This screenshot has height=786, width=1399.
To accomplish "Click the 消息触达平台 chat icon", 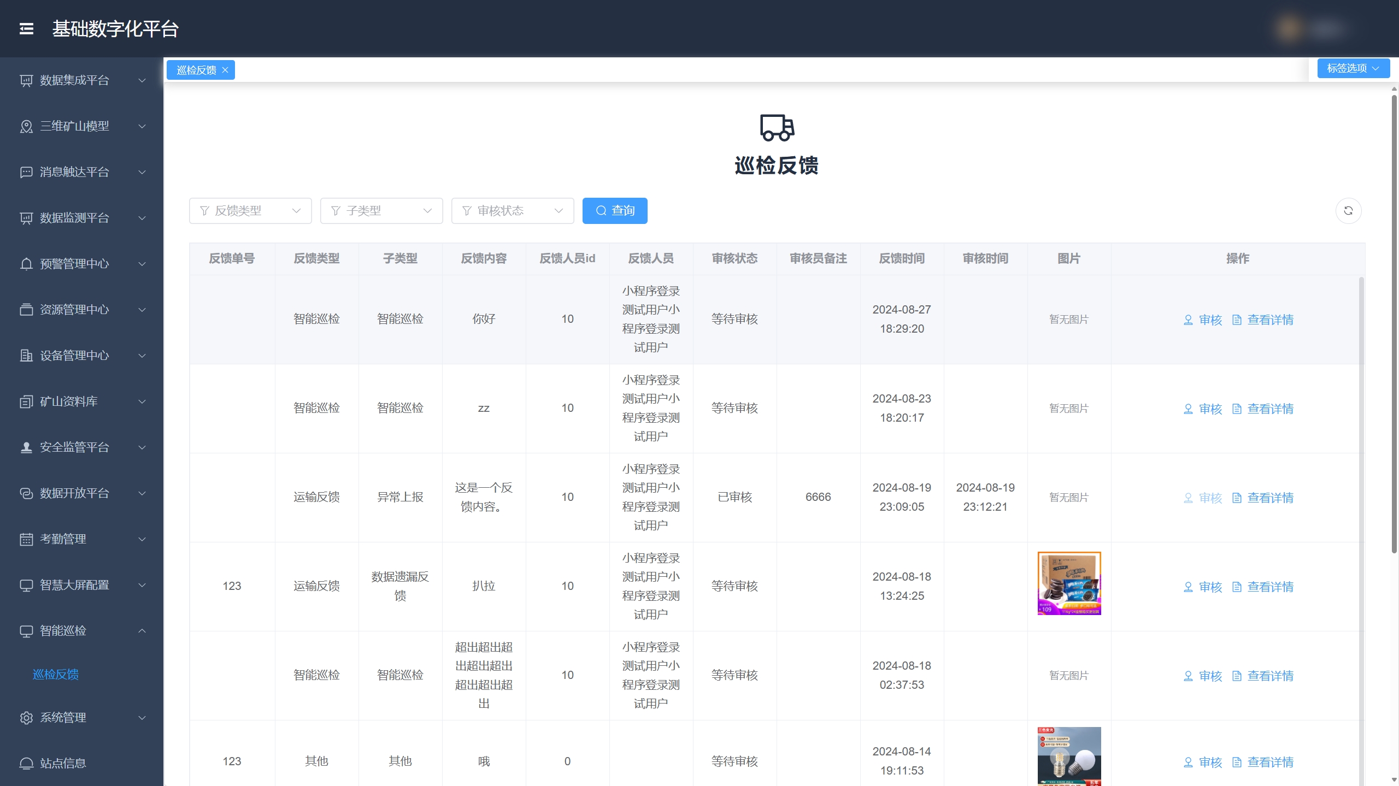I will coord(26,173).
